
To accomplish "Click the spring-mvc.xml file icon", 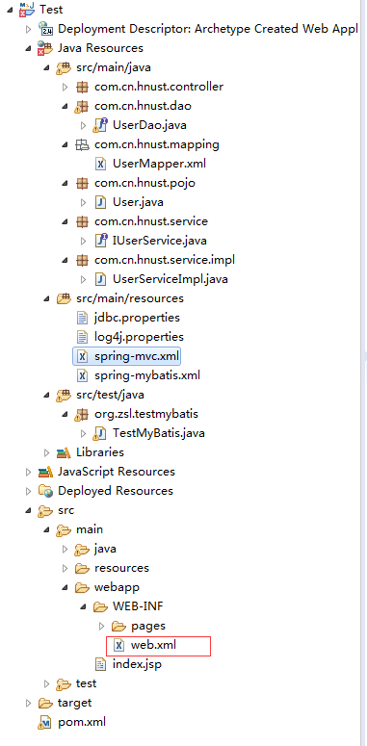I will 82,356.
